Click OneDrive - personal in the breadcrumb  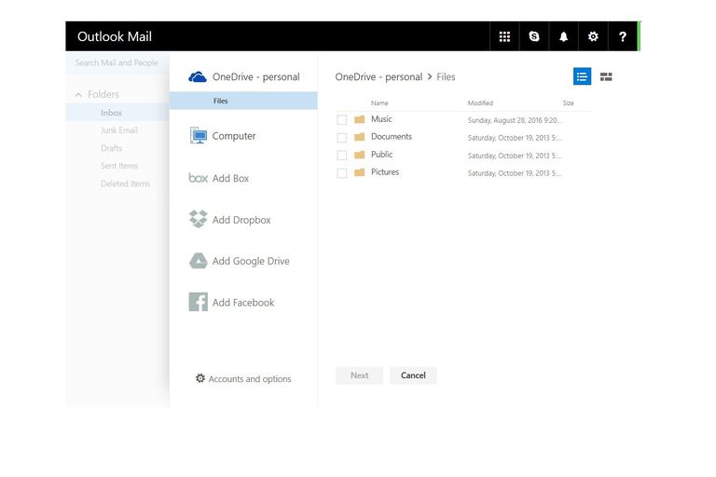[379, 76]
